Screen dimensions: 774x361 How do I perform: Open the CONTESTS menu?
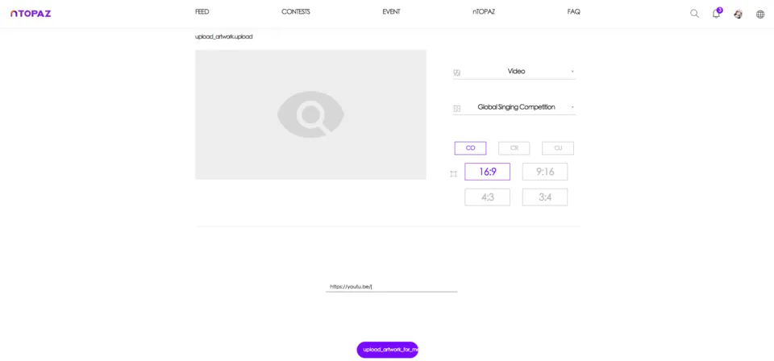296,12
